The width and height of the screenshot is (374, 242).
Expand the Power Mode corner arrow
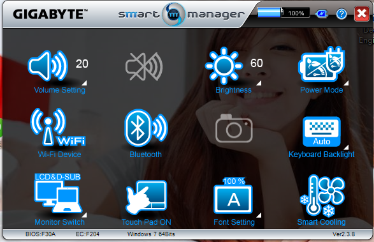pyautogui.click(x=346, y=83)
